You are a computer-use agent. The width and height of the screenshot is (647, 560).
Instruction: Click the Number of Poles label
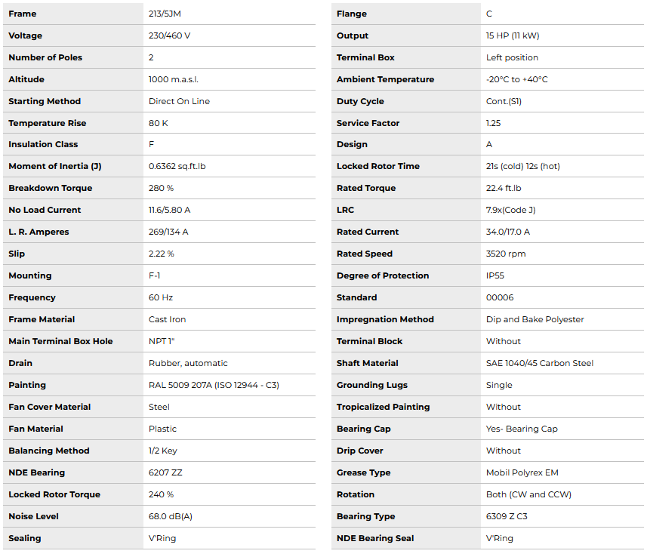45,57
